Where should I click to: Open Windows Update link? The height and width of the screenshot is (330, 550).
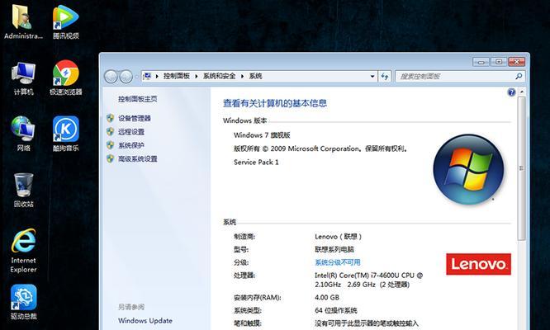click(x=145, y=321)
